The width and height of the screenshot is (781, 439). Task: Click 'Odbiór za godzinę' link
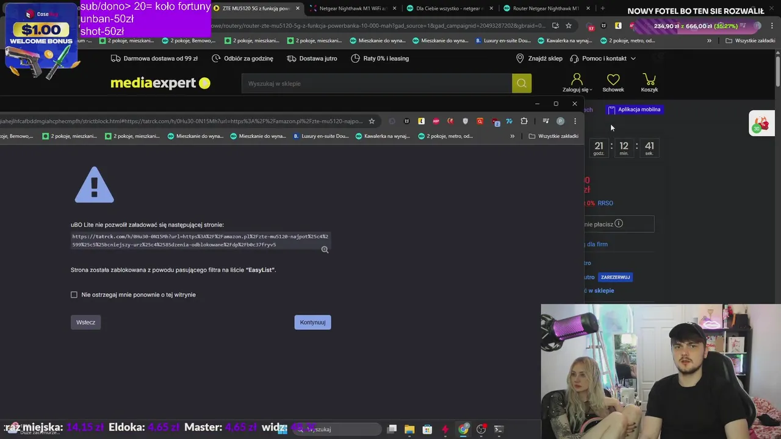click(242, 59)
